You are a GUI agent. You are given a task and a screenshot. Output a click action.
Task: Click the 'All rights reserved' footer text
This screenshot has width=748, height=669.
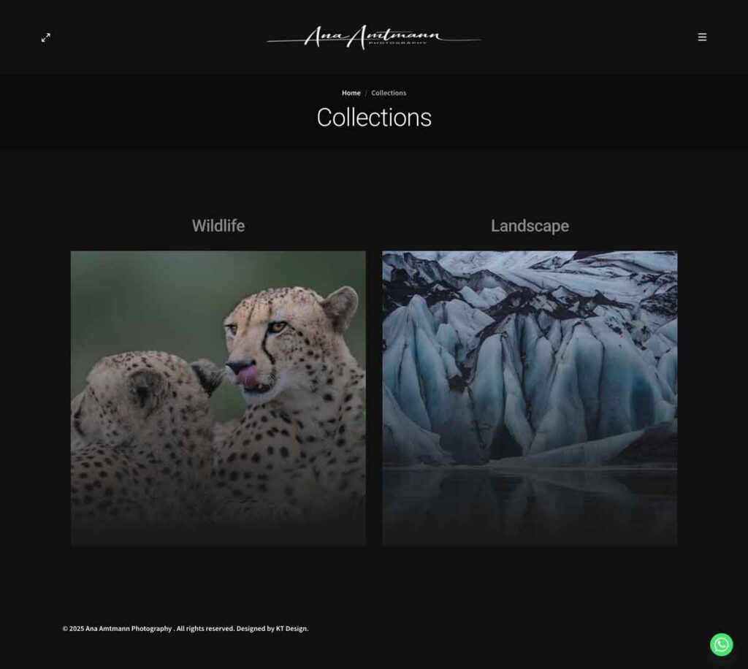[x=205, y=629]
